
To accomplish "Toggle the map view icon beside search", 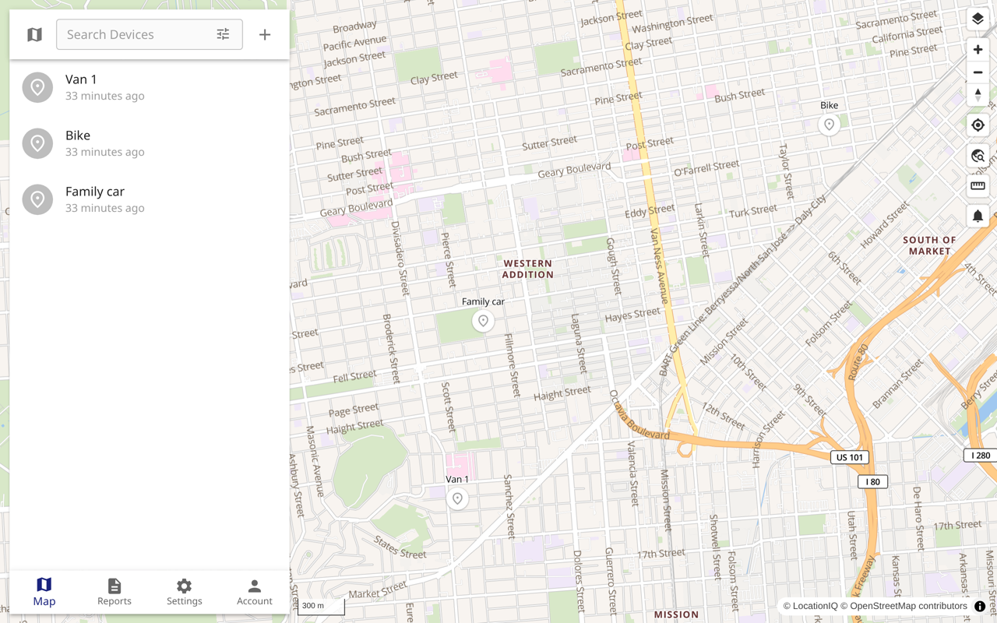I will coord(34,34).
